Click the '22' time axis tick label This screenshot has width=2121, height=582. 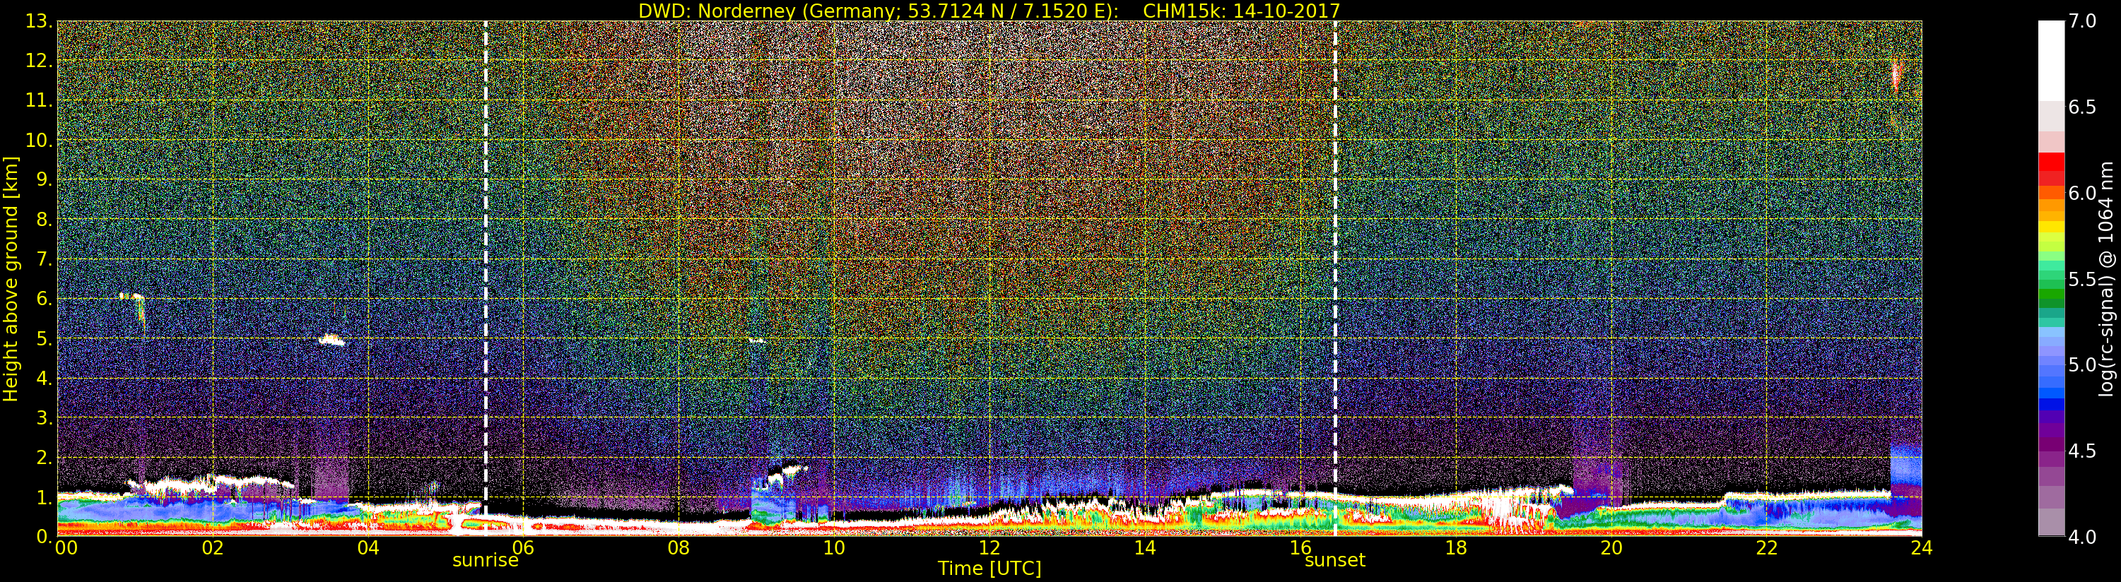pos(1767,547)
